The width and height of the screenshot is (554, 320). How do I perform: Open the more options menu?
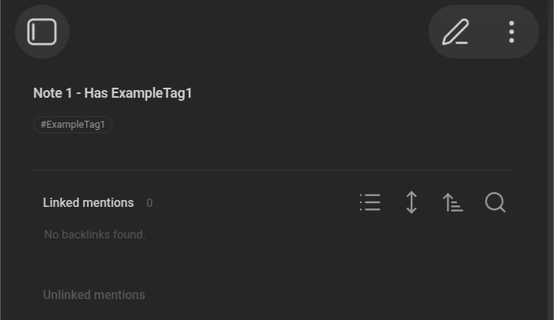point(511,32)
